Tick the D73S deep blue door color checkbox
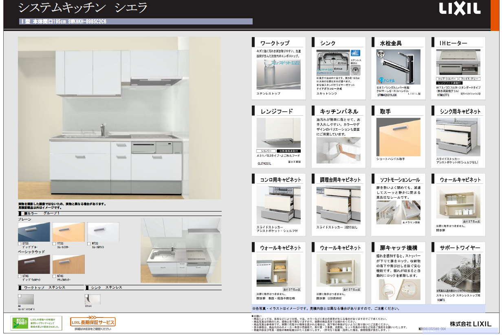The height and width of the screenshot is (335, 502). (20, 244)
